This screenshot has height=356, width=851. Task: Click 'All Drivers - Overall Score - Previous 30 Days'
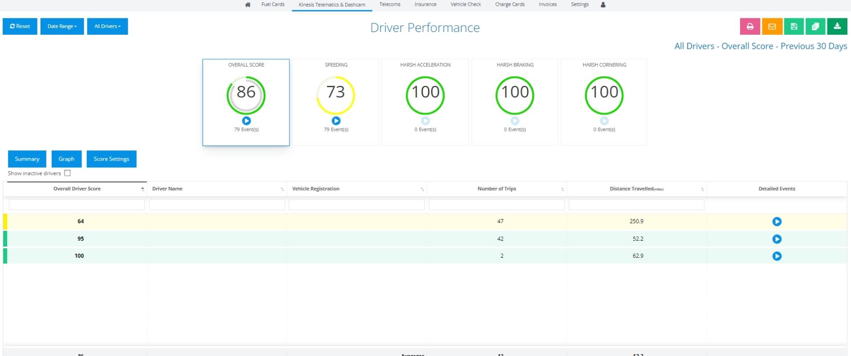[761, 46]
